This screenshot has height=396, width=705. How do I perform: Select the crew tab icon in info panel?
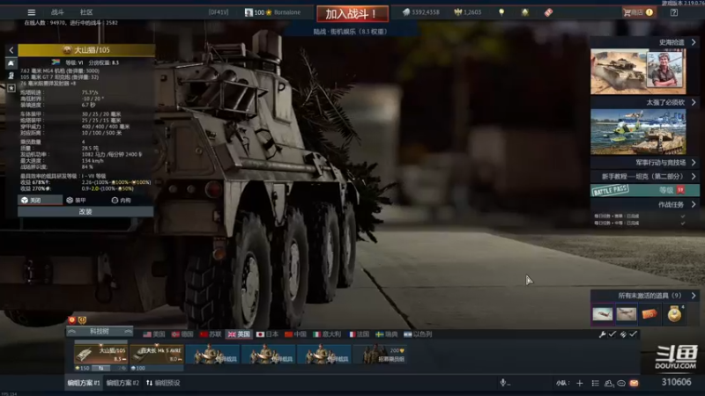coord(11,76)
